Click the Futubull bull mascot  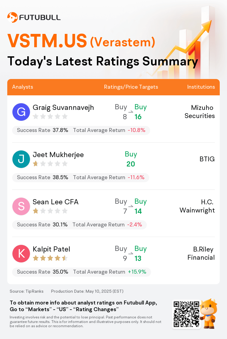(209, 314)
